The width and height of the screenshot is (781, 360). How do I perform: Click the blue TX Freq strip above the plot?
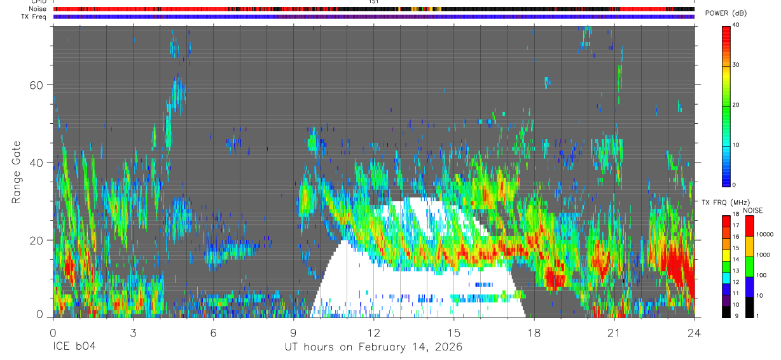pos(373,17)
